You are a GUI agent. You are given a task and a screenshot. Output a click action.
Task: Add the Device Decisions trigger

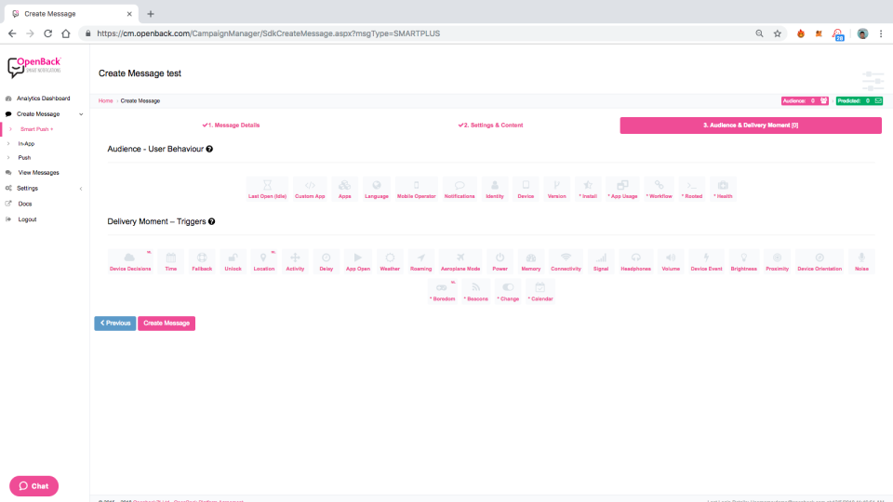point(130,261)
